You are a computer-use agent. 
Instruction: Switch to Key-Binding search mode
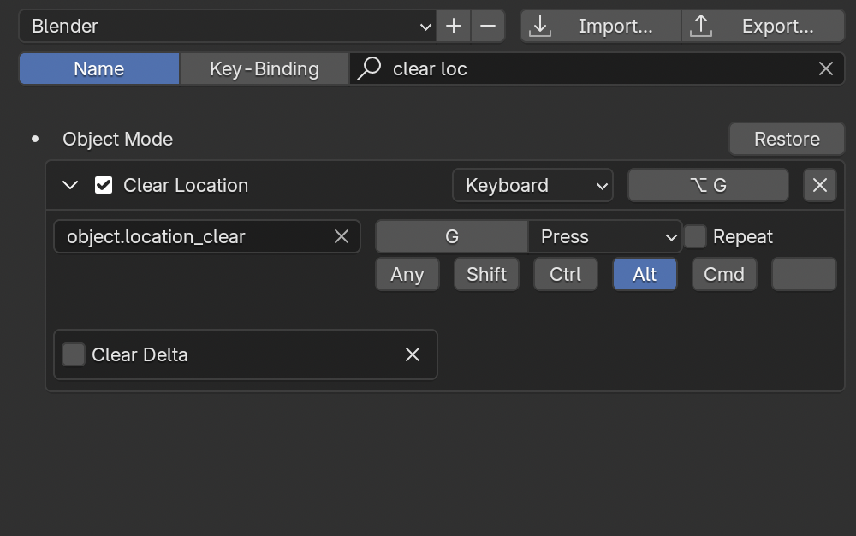point(265,68)
